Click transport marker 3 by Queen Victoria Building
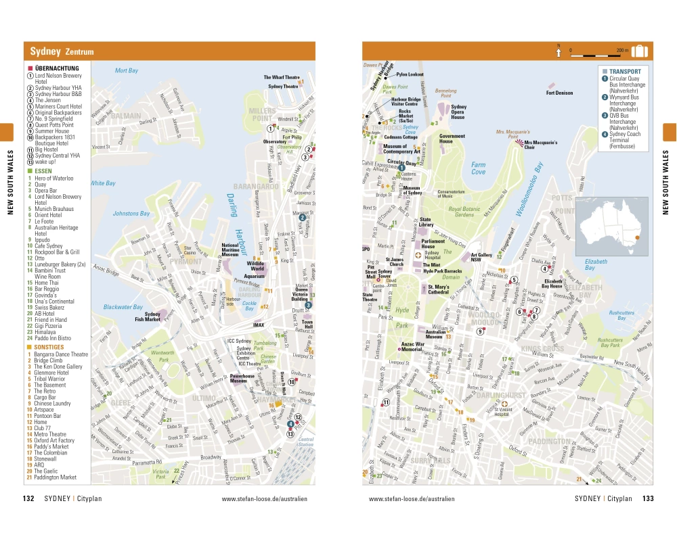The image size is (677, 541). point(308,305)
